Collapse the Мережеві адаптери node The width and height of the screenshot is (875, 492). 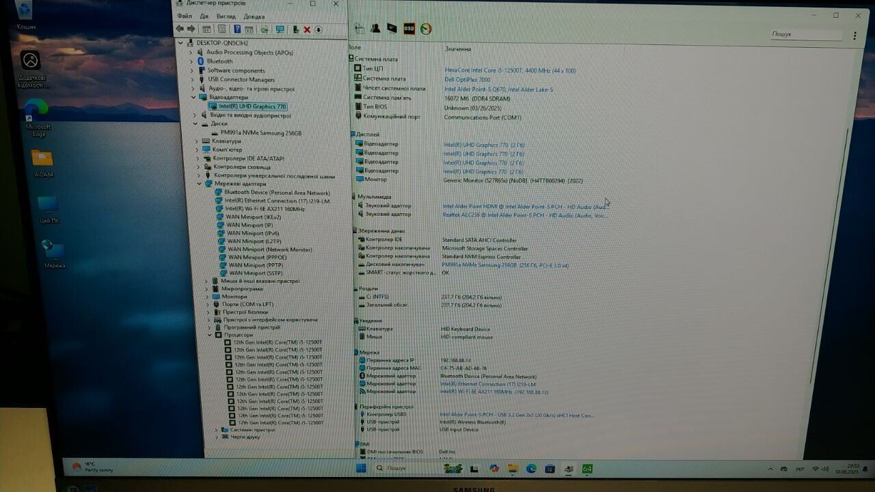pos(200,184)
